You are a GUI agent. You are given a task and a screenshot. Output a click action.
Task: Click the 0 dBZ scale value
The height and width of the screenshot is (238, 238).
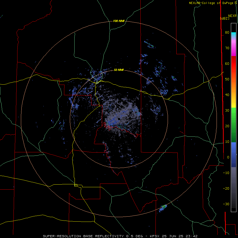tap(228, 157)
